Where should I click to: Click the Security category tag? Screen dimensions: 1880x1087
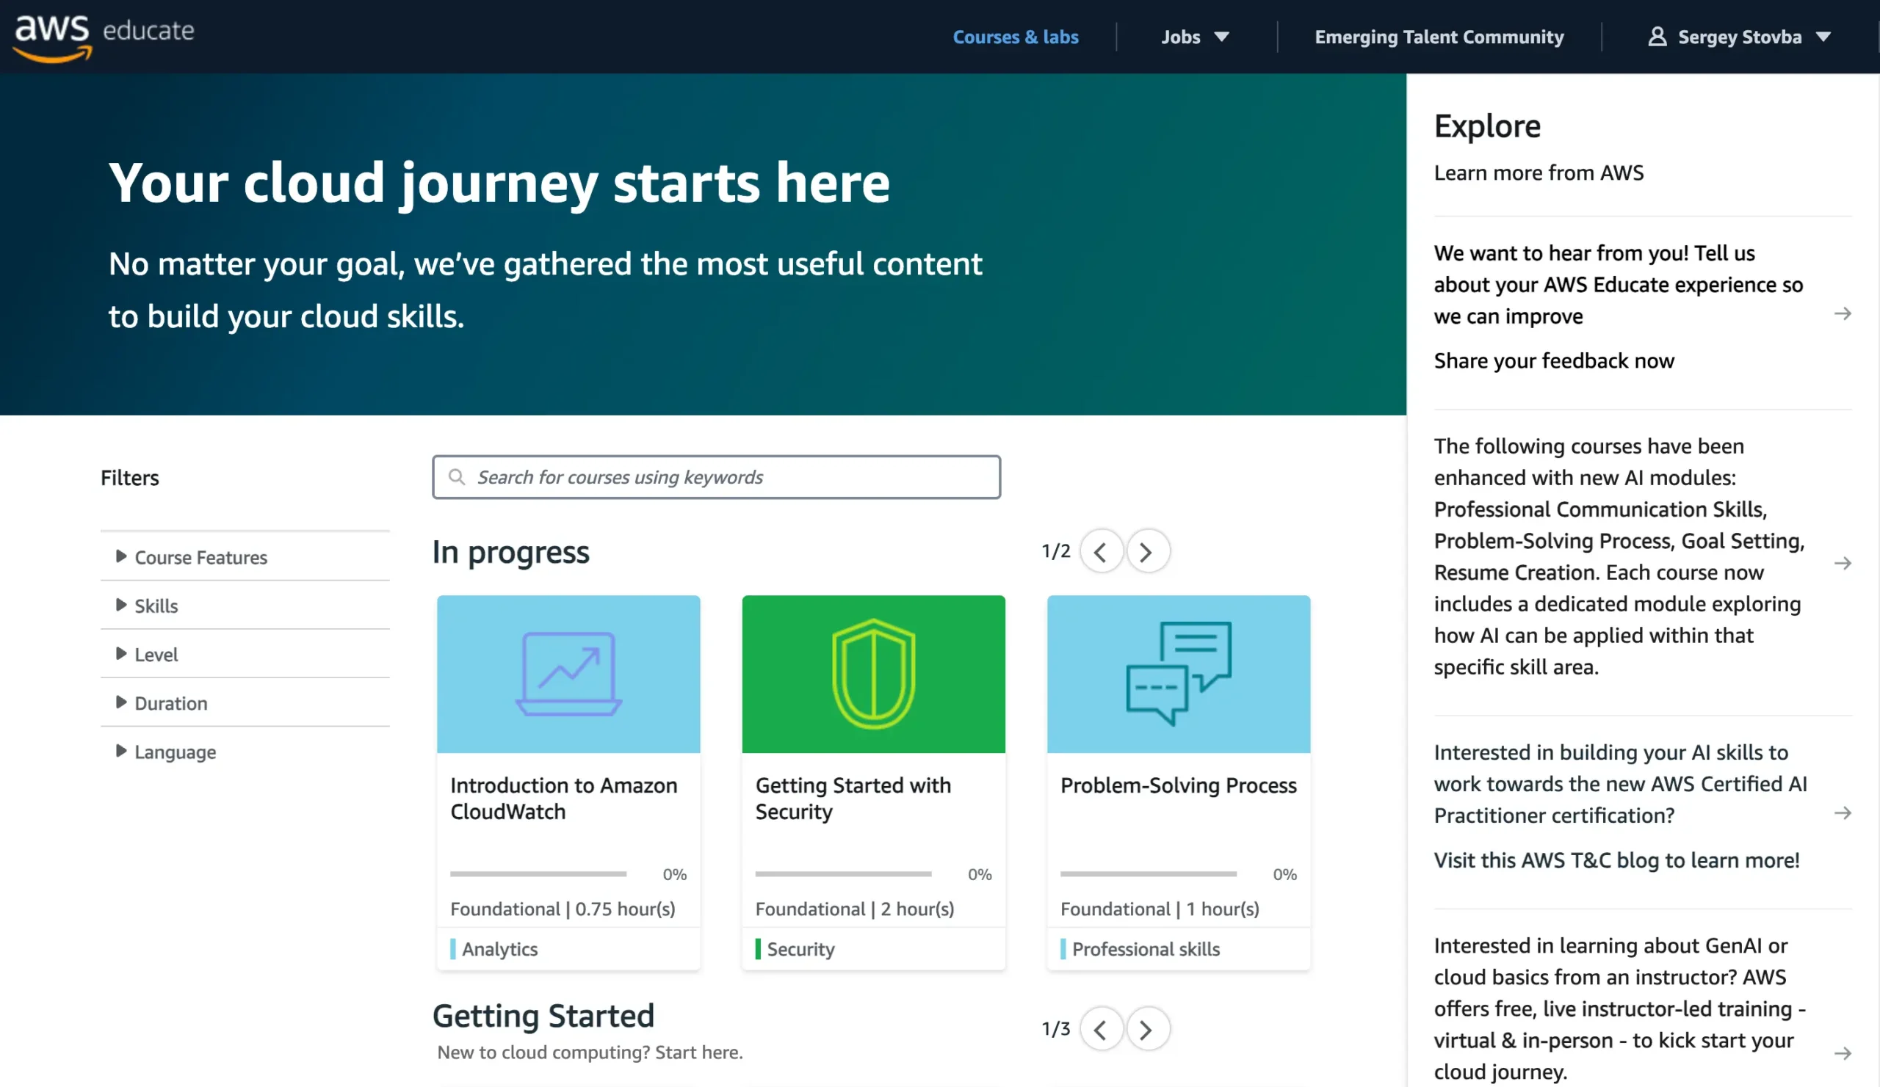(x=795, y=949)
